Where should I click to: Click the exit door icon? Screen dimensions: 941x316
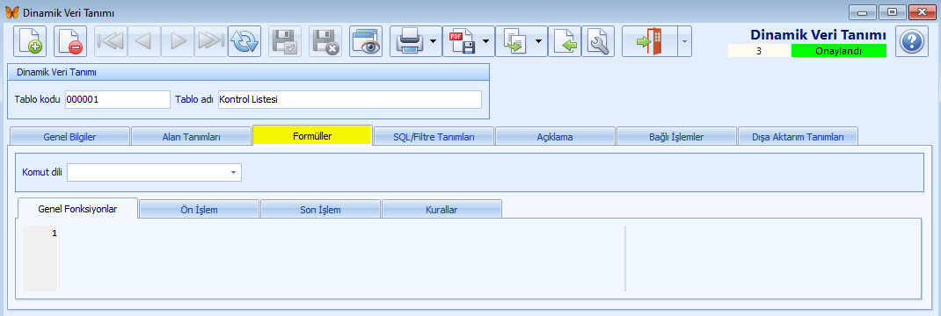click(x=649, y=41)
